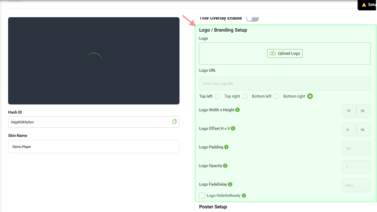Screen dimensions: 377x212
Task: Click the Poster Setup heading
Action: tap(213, 207)
